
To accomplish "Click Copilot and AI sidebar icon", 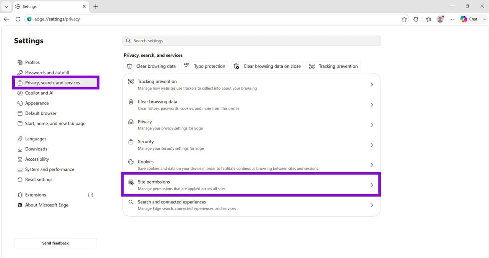I will tap(20, 93).
